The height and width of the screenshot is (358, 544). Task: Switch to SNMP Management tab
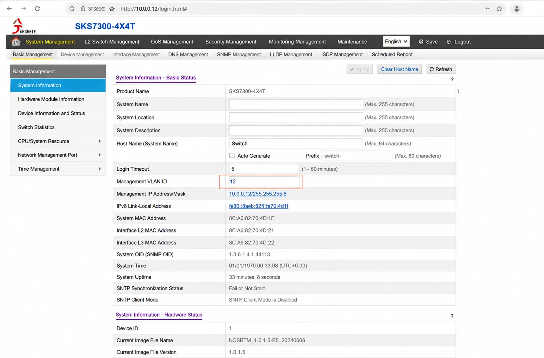coord(239,55)
